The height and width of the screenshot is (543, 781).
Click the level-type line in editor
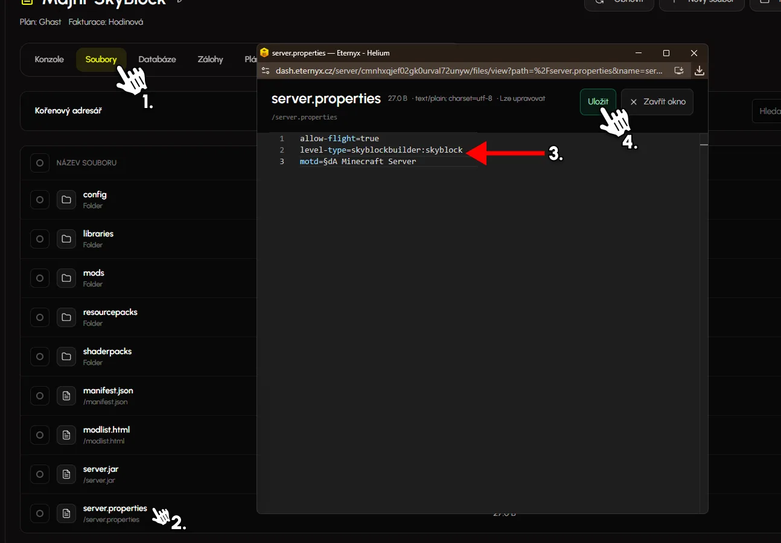381,150
